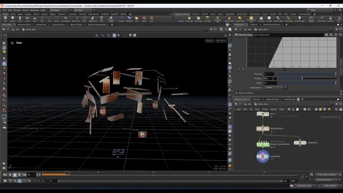Jump to the last frame on timeline
Screen dimensions: 343x193
[x=24, y=175]
